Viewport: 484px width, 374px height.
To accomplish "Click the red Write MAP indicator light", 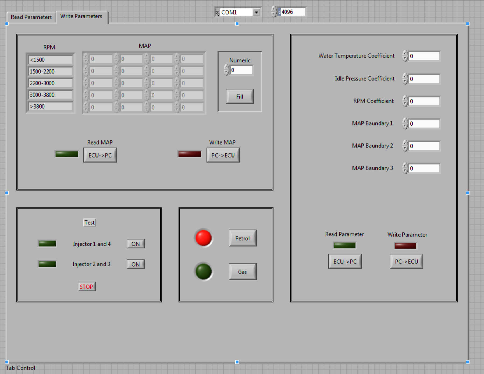I will tap(190, 154).
